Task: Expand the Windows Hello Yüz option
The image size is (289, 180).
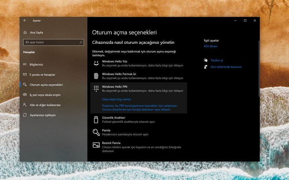Action: tap(138, 63)
